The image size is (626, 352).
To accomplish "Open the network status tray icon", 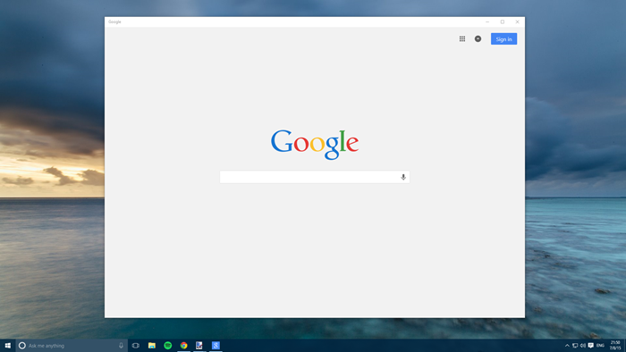I will click(x=575, y=346).
